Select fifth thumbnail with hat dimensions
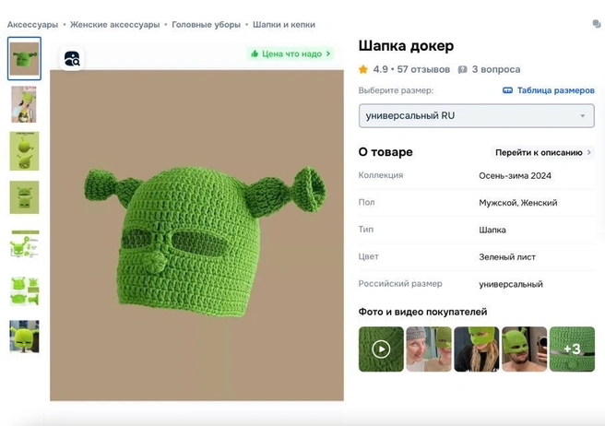 pyautogui.click(x=24, y=243)
